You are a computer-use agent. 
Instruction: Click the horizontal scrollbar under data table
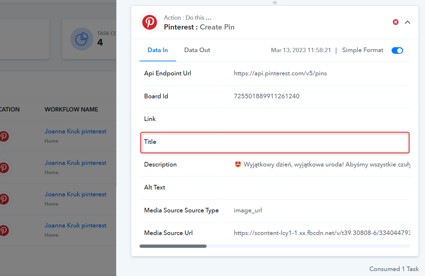[x=173, y=246]
